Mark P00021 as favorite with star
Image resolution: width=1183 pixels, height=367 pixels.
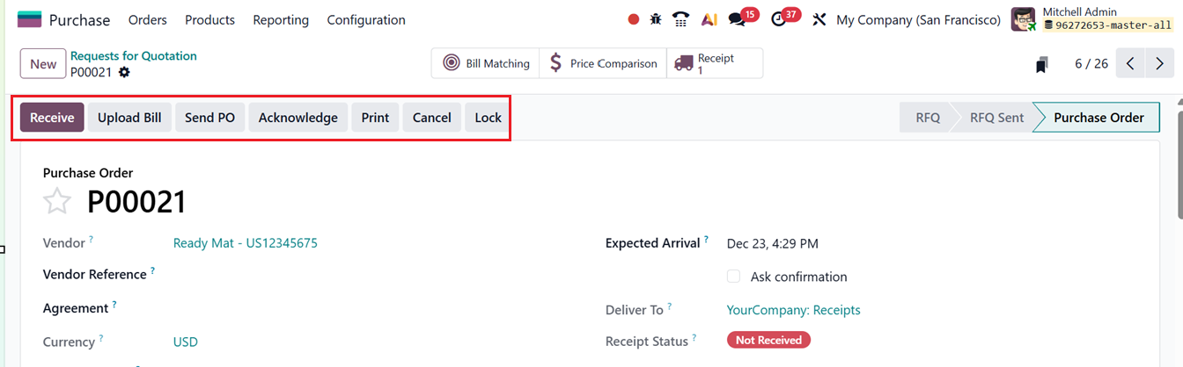coord(57,201)
